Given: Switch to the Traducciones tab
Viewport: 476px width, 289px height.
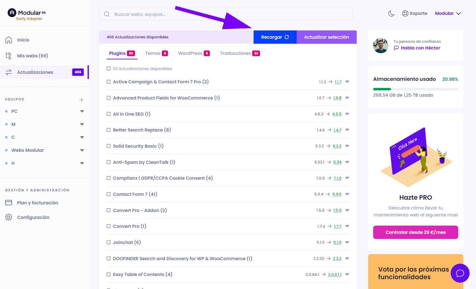Looking at the screenshot, I should pos(240,53).
